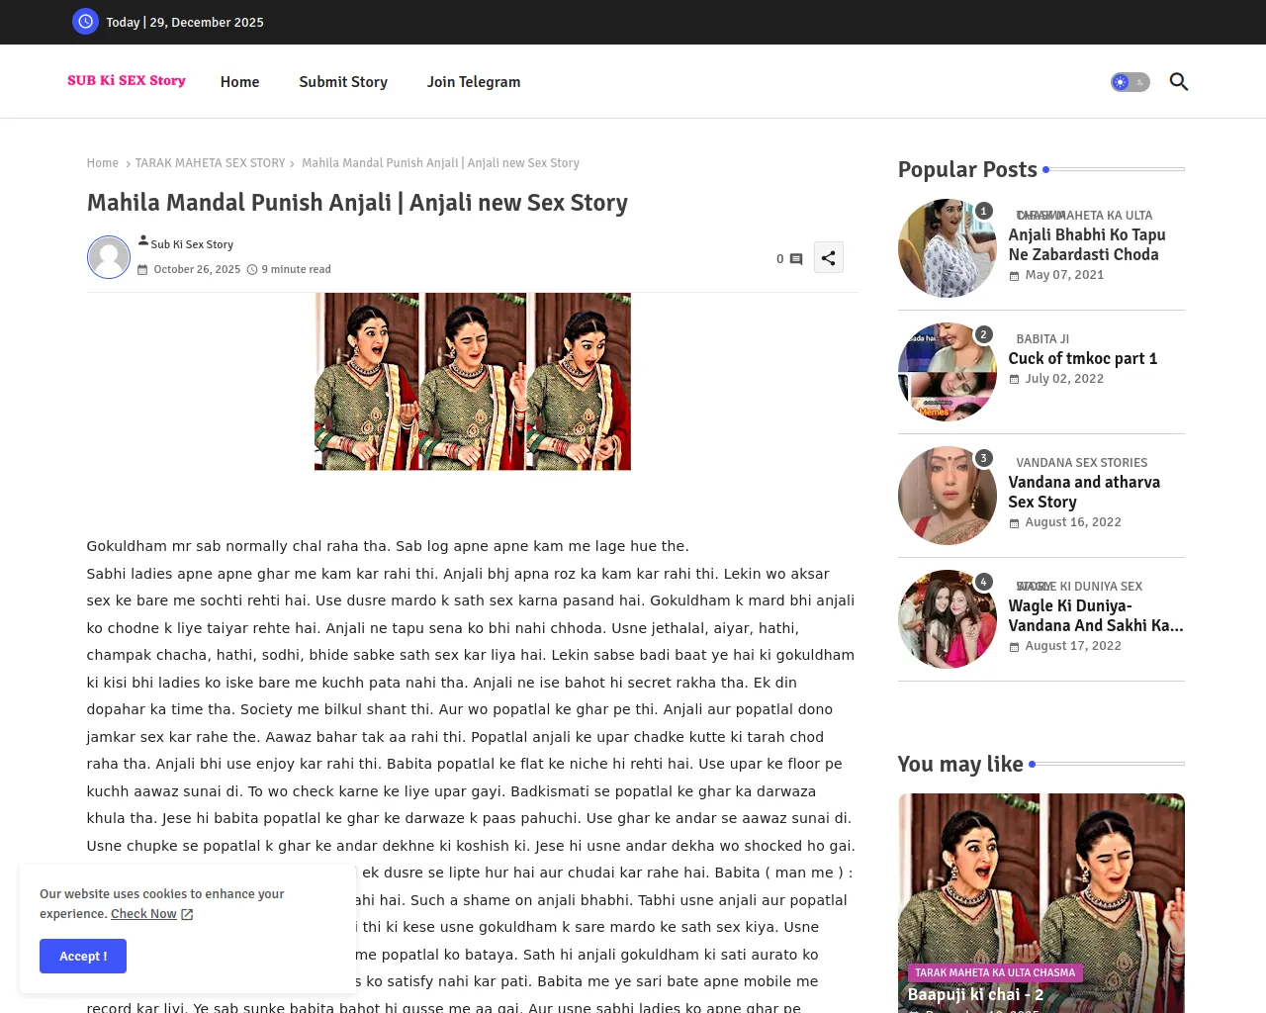Go to Home in the breadcrumb
Viewport: 1266px width, 1013px height.
pyautogui.click(x=103, y=163)
